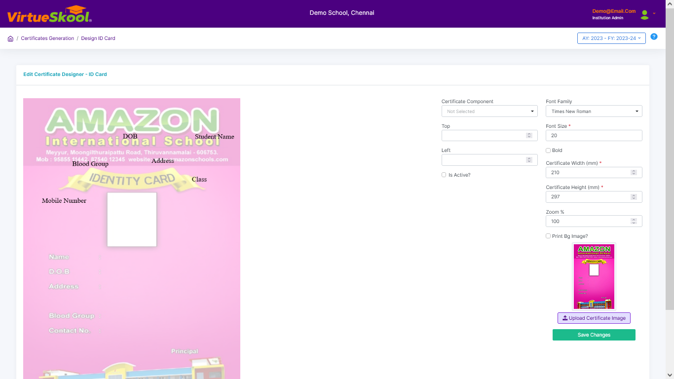674x379 pixels.
Task: Open the blue help question mark icon
Action: 654,37
